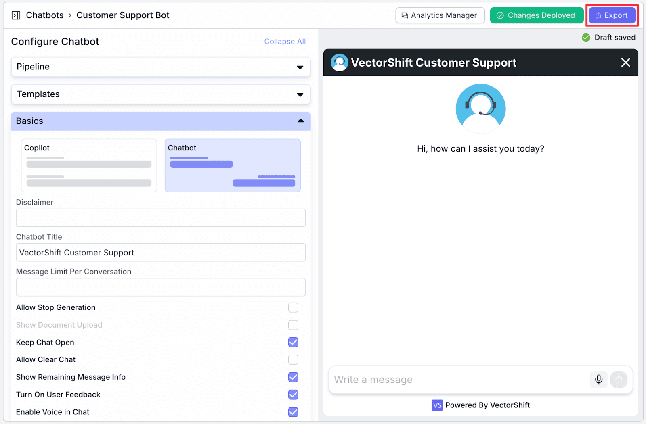Open the Analytics Manager
This screenshot has height=424, width=646.
pos(440,15)
